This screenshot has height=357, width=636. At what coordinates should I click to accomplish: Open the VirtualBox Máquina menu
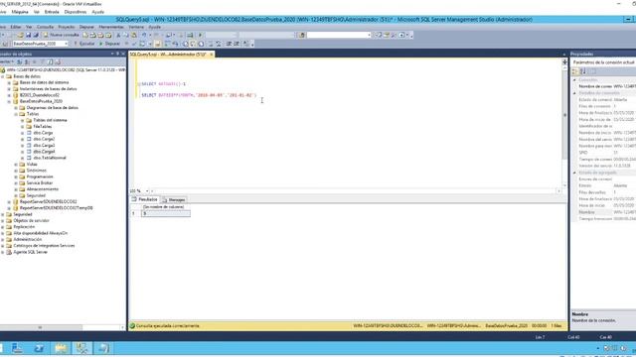pos(20,12)
